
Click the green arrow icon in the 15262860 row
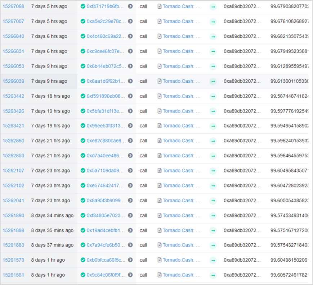click(x=213, y=141)
